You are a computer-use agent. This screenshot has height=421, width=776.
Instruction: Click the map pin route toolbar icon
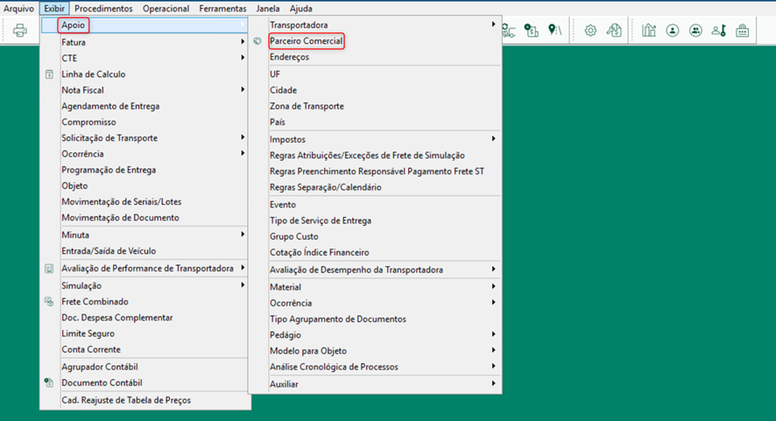(x=554, y=31)
